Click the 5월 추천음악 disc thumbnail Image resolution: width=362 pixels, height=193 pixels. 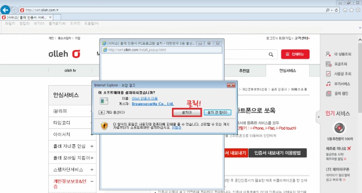click(340, 128)
